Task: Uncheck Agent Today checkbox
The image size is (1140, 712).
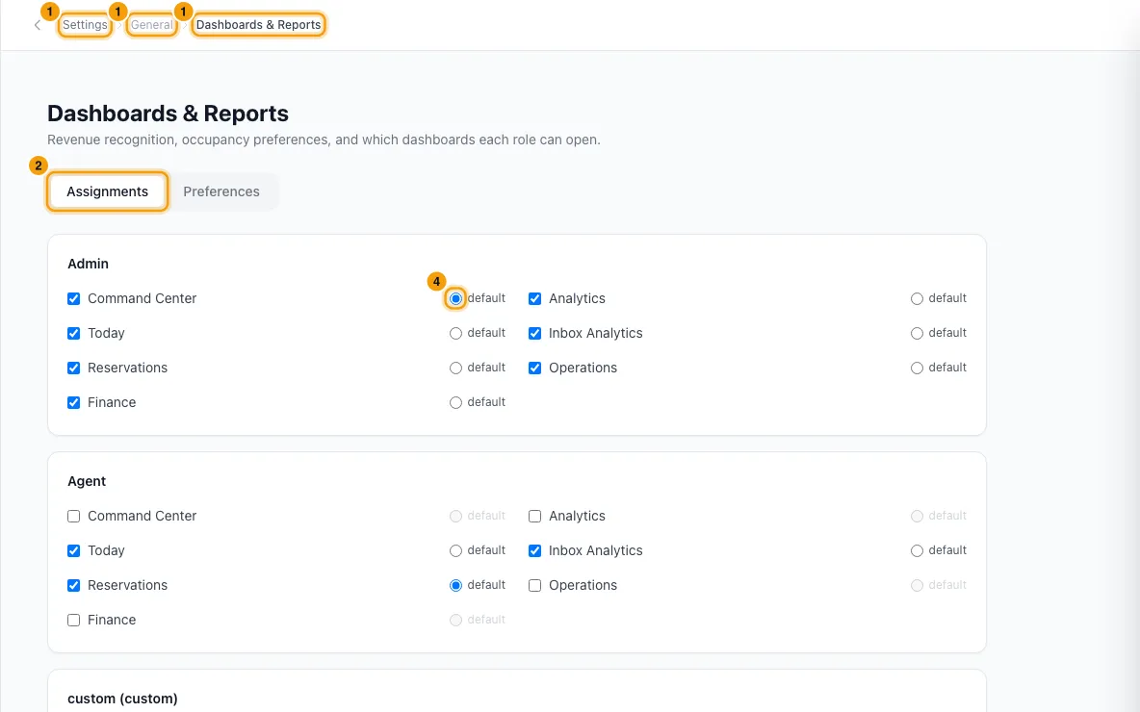Action: coord(73,550)
